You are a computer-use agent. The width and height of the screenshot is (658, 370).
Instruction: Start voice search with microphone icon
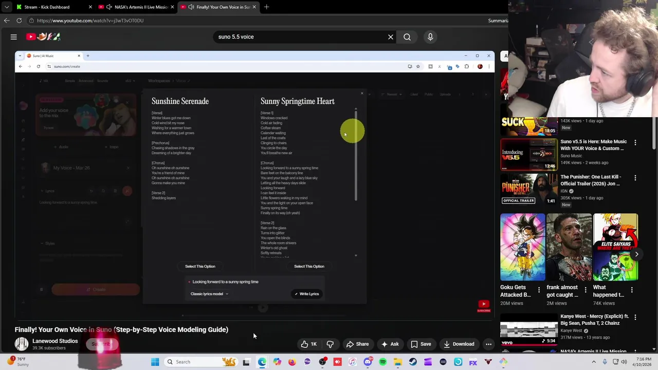pos(430,37)
